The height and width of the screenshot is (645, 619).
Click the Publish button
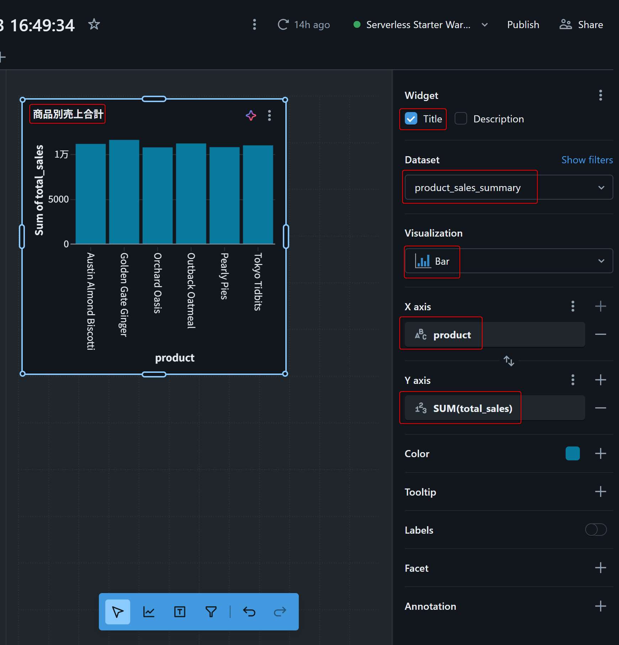click(523, 25)
